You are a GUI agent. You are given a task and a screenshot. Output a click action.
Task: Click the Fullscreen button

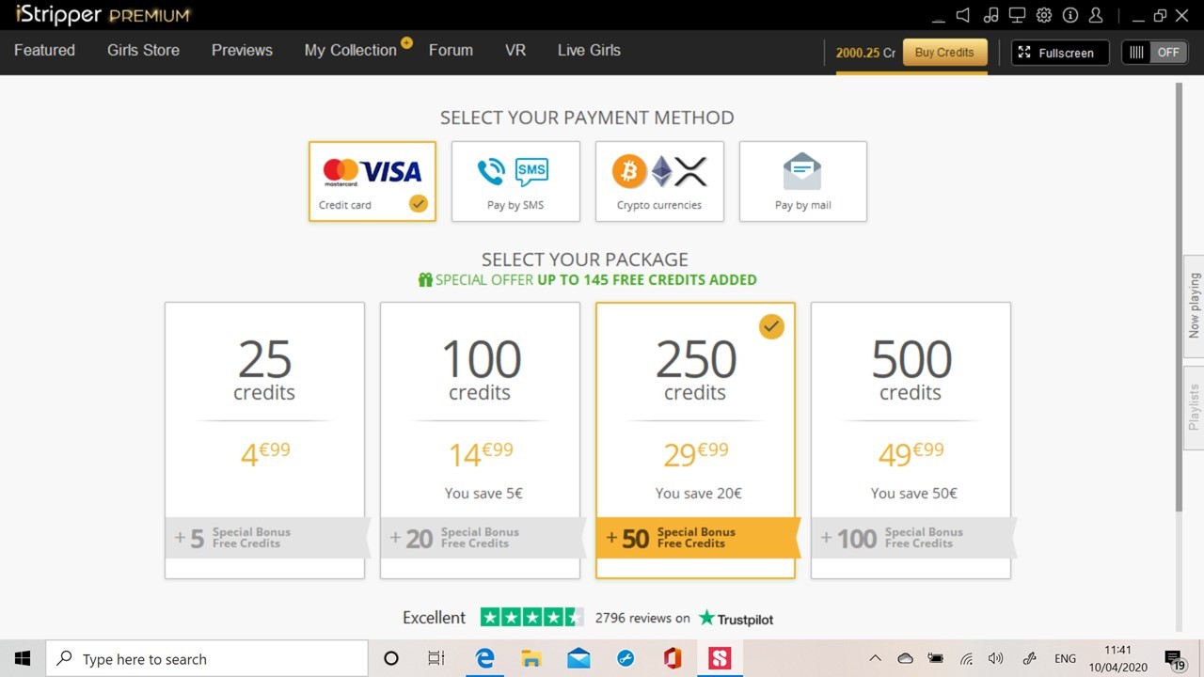(1060, 53)
